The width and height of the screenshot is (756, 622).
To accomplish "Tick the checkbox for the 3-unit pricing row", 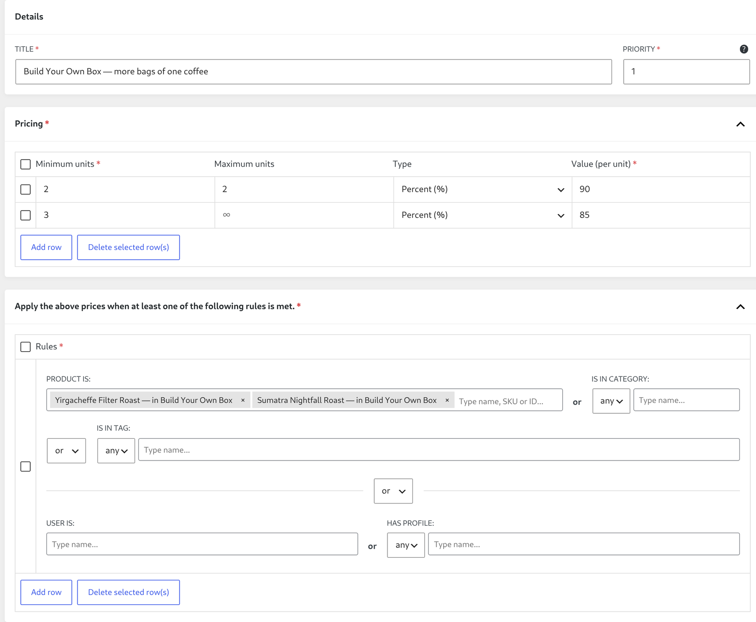I will pos(26,215).
